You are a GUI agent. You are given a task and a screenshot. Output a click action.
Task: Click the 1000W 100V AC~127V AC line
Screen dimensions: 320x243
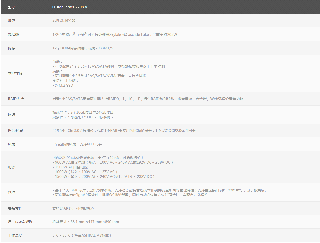coord(85,172)
